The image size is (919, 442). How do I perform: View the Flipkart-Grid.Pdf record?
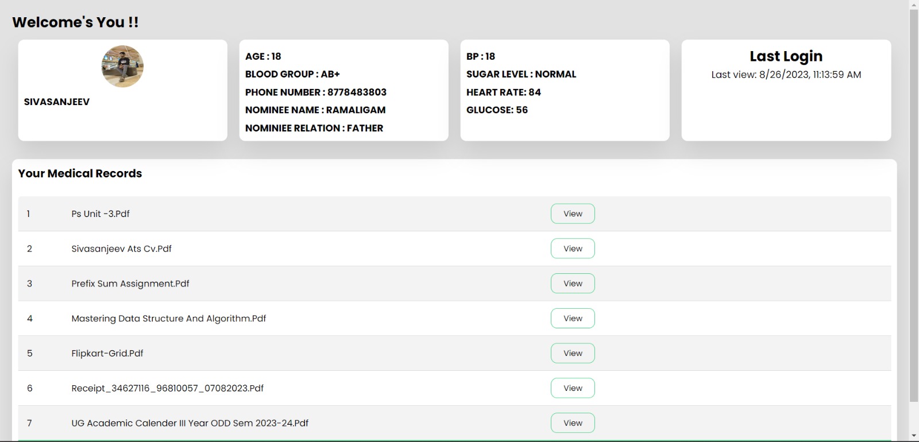click(x=572, y=353)
